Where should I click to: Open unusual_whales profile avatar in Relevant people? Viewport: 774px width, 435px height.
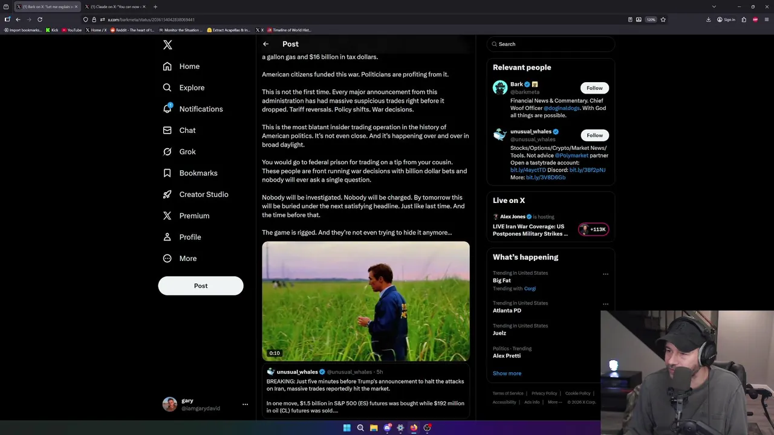pyautogui.click(x=500, y=135)
